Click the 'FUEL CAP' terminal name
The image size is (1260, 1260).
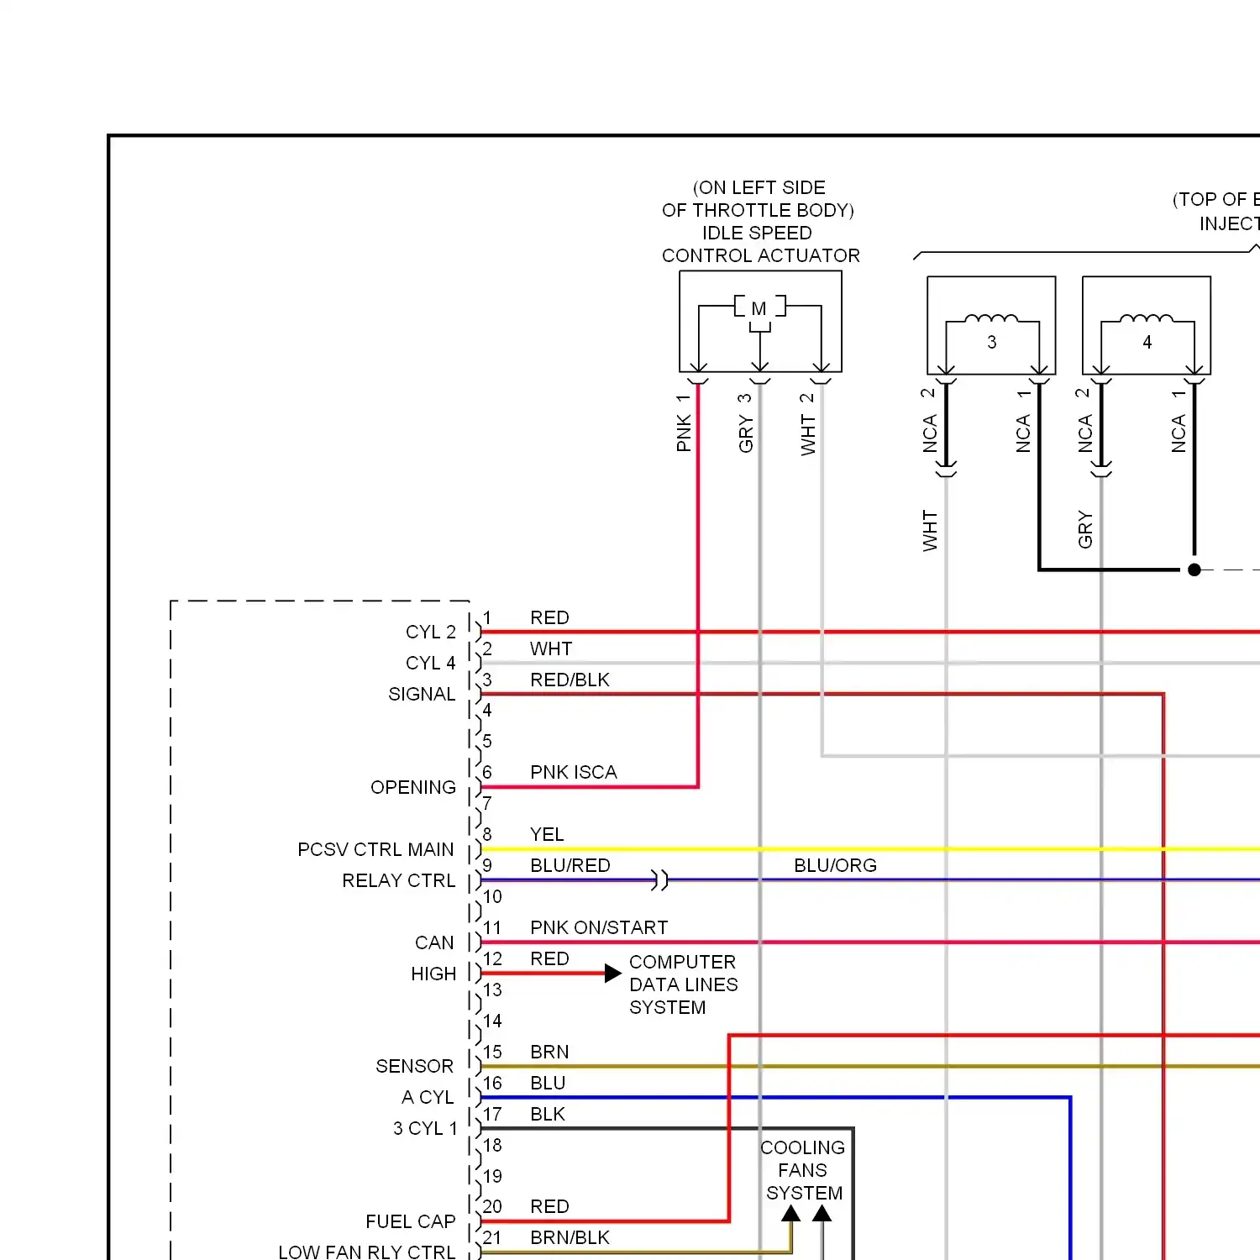click(x=410, y=1221)
